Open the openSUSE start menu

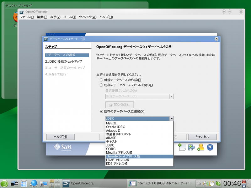5,183
